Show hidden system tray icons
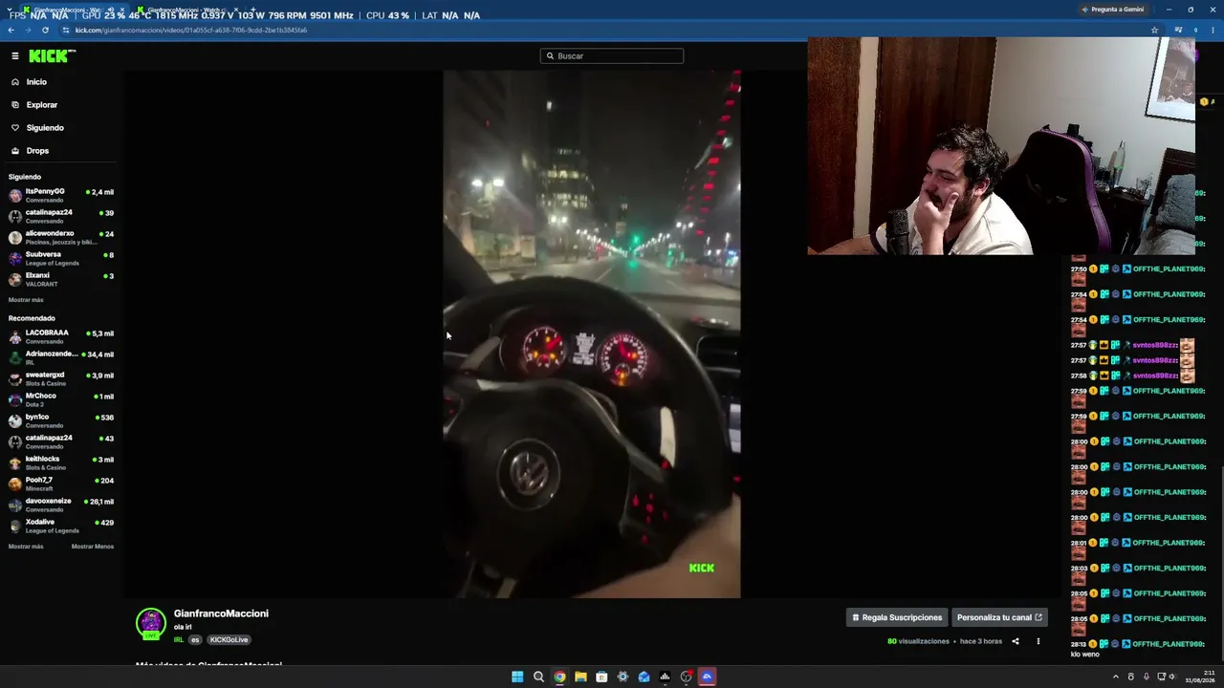Image resolution: width=1224 pixels, height=688 pixels. [1116, 677]
